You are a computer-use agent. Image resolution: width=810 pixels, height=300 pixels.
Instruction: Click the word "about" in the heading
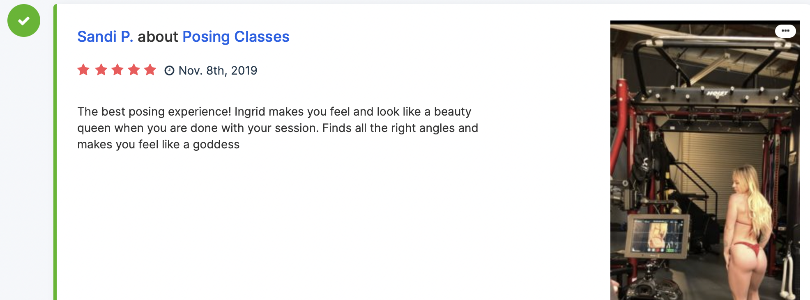tap(158, 37)
